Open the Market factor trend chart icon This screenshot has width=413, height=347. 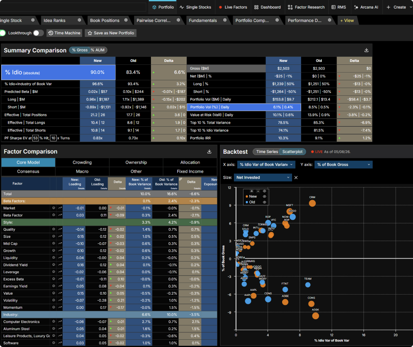(60, 208)
